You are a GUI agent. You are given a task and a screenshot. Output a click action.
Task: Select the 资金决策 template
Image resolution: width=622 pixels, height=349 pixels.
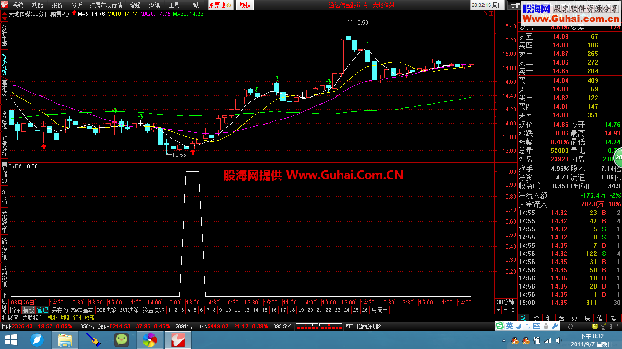click(153, 310)
